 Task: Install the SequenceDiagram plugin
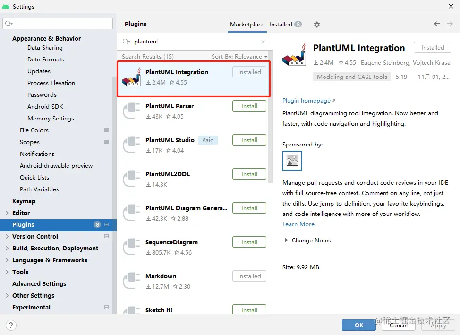pyautogui.click(x=249, y=242)
